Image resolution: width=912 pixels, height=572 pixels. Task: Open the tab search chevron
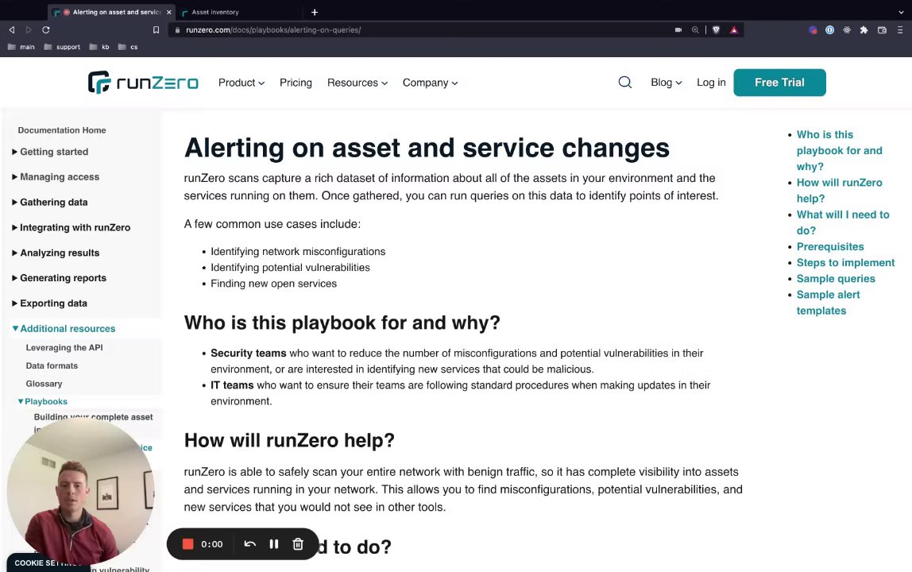point(901,12)
